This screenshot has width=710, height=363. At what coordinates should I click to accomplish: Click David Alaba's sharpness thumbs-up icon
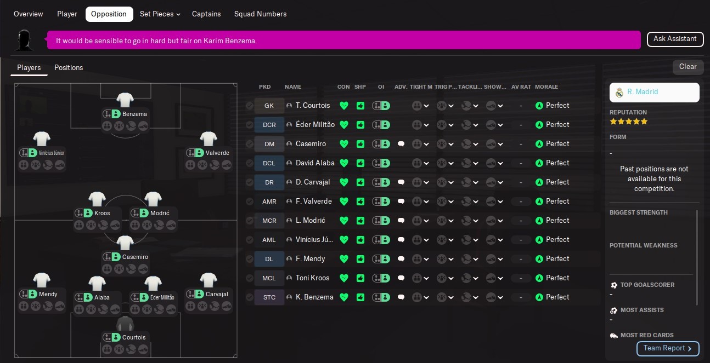(360, 163)
